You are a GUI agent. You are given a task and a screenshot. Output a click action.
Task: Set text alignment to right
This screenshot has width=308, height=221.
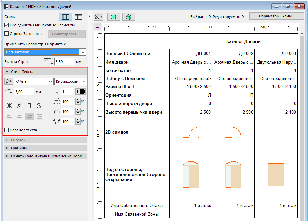tap(29, 116)
